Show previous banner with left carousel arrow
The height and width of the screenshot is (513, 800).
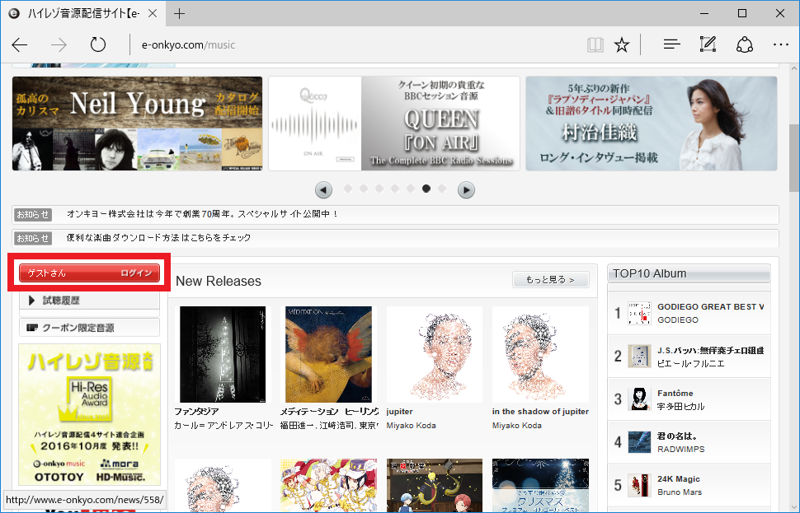(x=323, y=190)
